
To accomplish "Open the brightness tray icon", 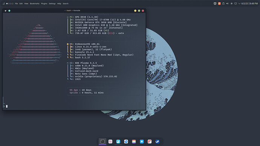I will click(231, 3).
